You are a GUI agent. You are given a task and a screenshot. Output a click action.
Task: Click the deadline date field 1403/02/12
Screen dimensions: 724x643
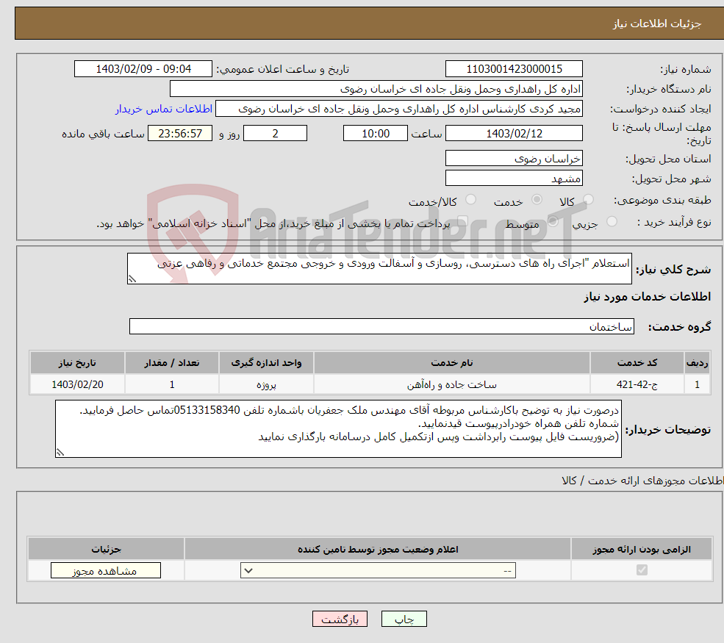(514, 134)
